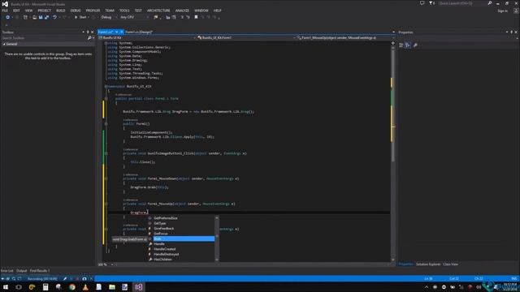This screenshot has height=292, width=520.
Task: Pin the Properties panel with the pushpin icon
Action: click(x=511, y=32)
